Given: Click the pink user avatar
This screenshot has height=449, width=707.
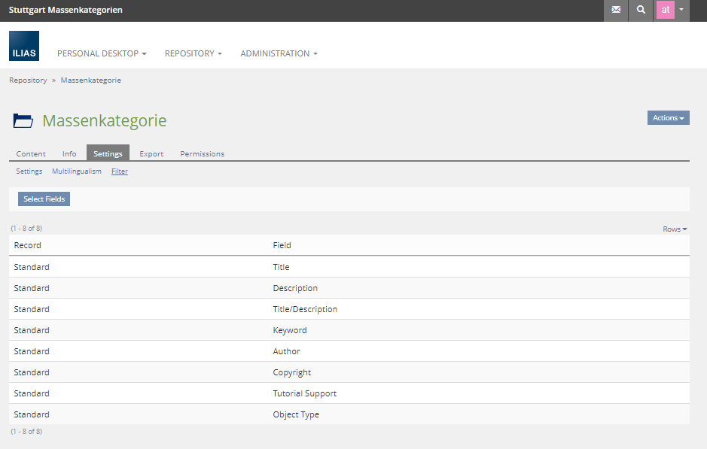Looking at the screenshot, I should (665, 11).
